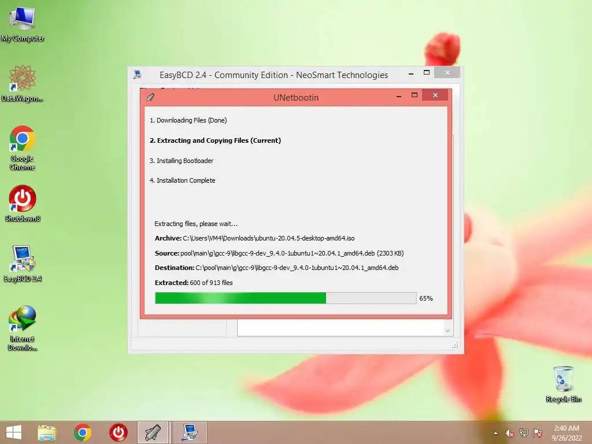Click 'Extracting files, please wait...' text
The width and height of the screenshot is (592, 444).
[x=196, y=224]
